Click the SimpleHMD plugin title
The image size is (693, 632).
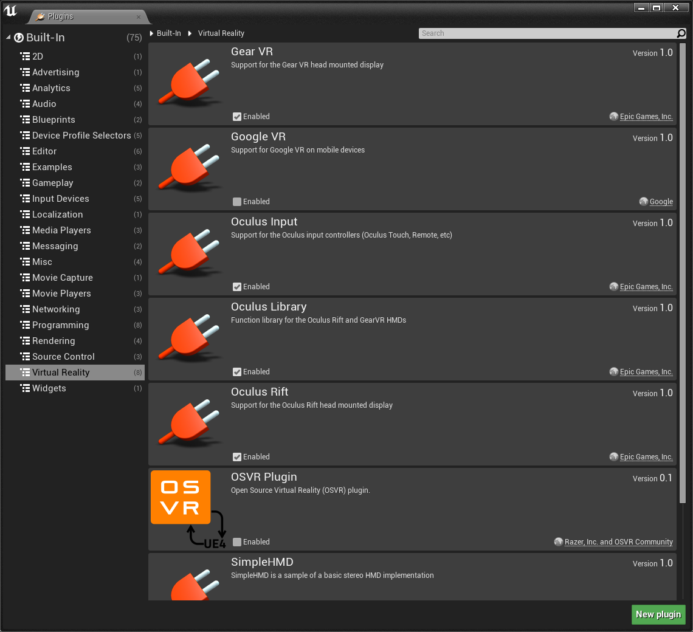(x=262, y=562)
